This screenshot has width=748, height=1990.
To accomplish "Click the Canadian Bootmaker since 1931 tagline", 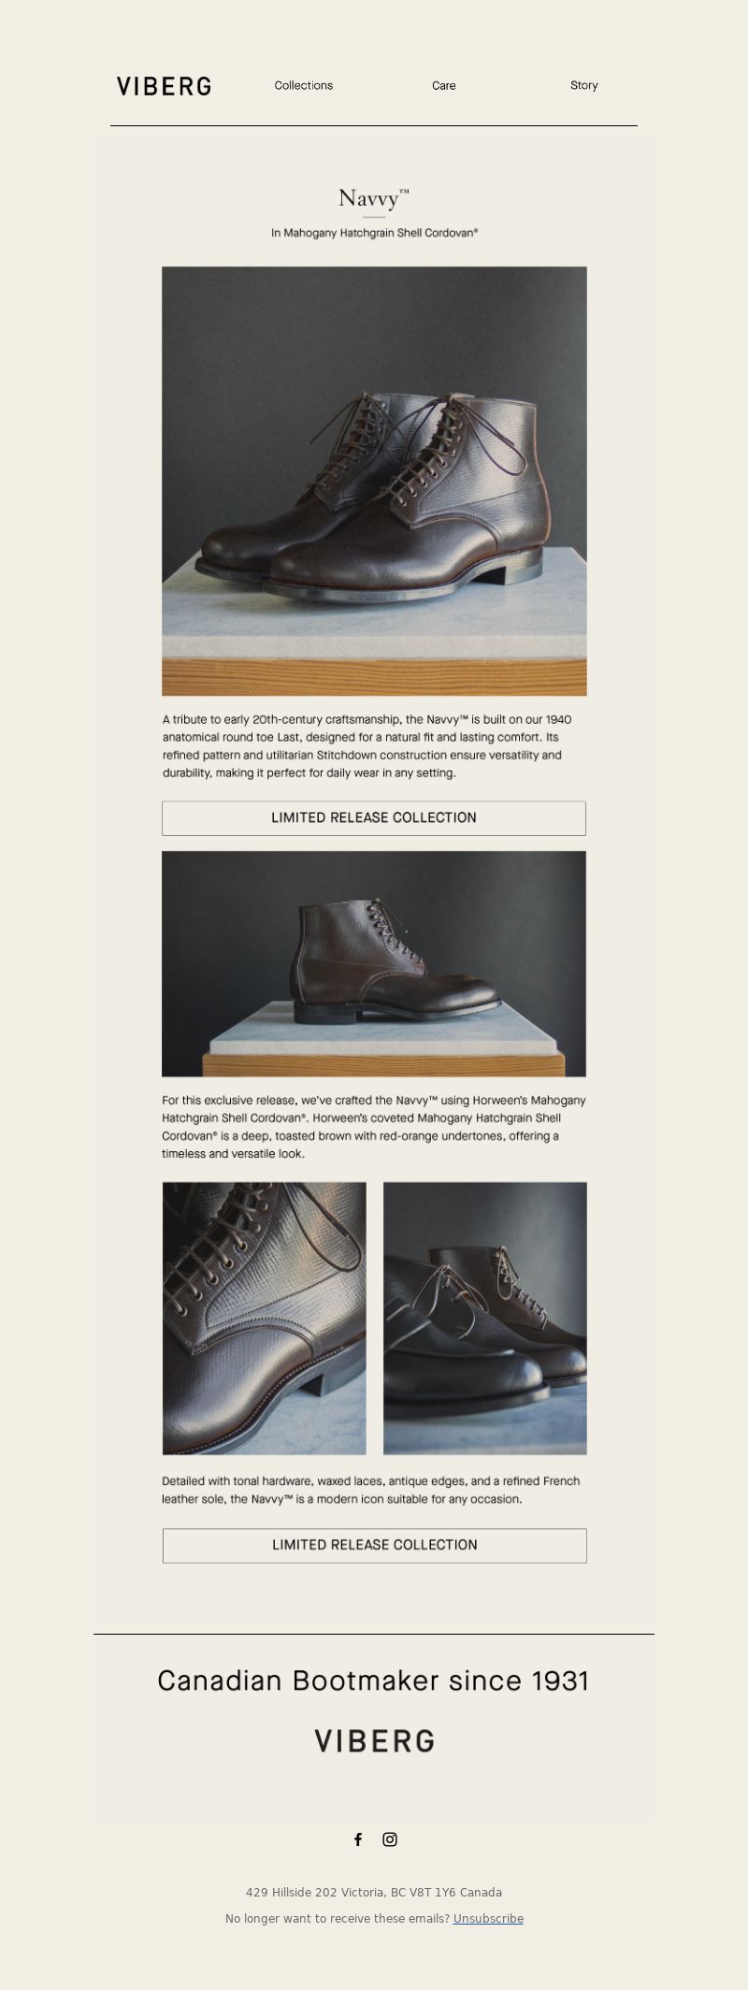I will 374,1680.
